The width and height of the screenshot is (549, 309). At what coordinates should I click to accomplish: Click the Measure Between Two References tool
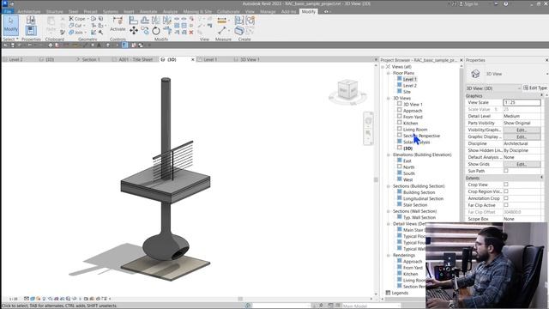pyautogui.click(x=221, y=31)
